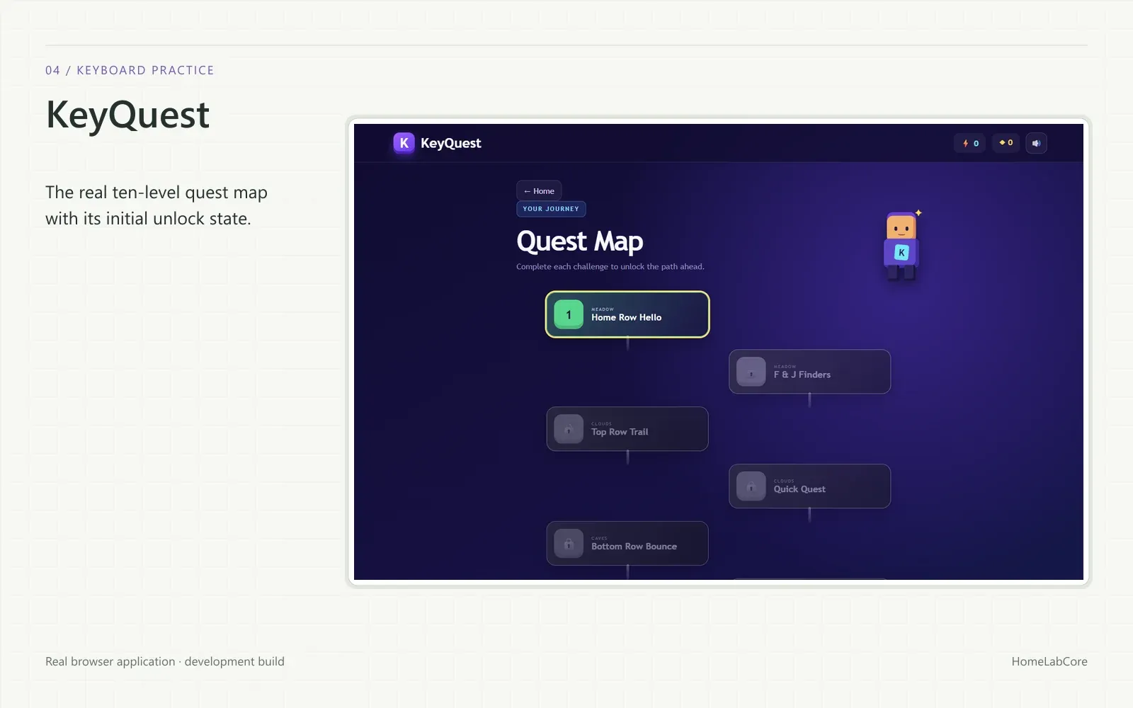Click the blocky K mascot character
Viewport: 1133px width, 708px height.
click(901, 246)
